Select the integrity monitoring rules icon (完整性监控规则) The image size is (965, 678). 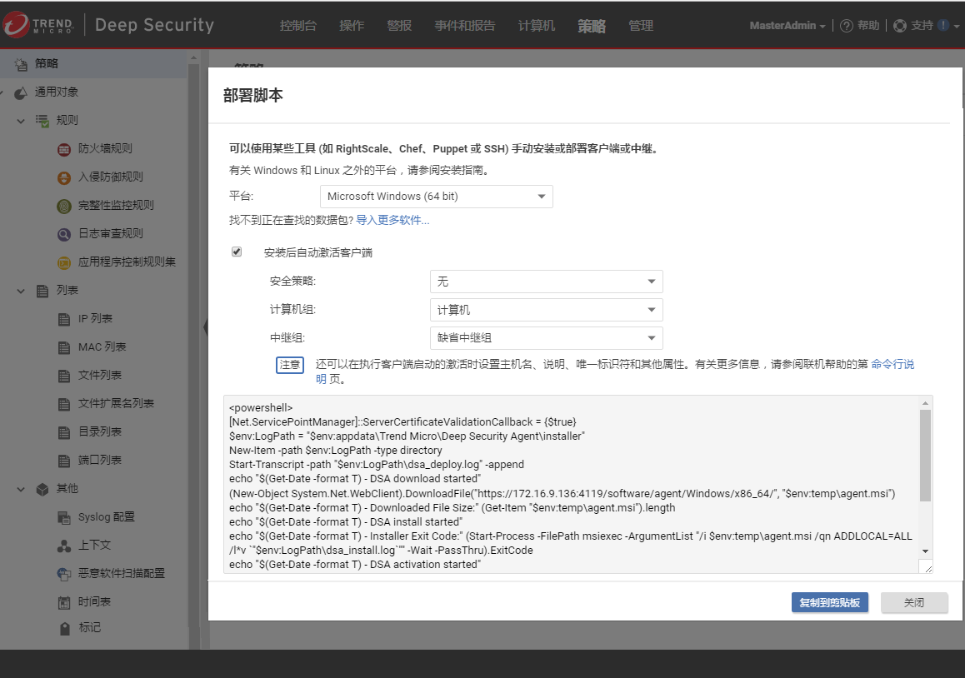64,206
